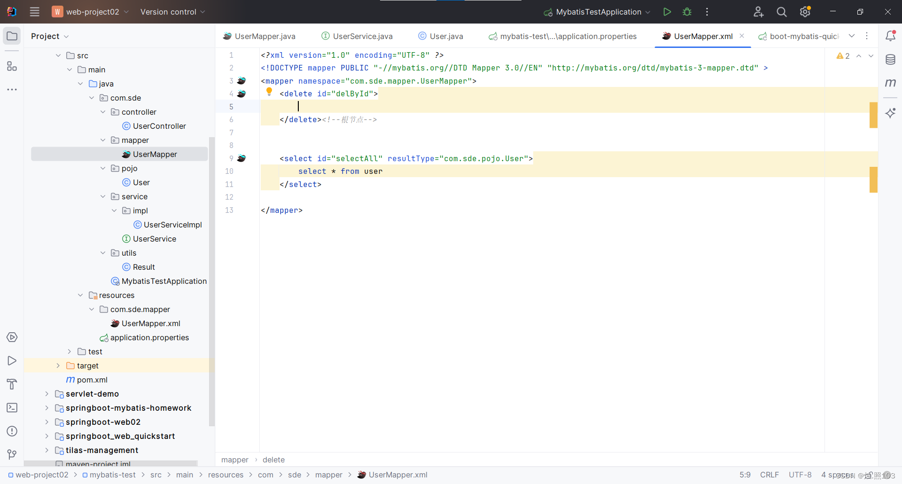This screenshot has width=902, height=484.
Task: Expand the target folder
Action: click(x=58, y=366)
